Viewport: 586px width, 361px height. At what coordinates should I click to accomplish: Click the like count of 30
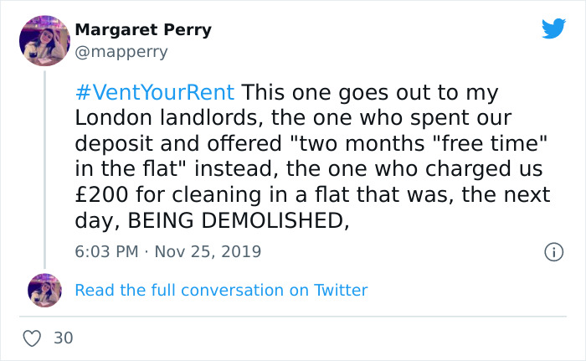pyautogui.click(x=63, y=338)
